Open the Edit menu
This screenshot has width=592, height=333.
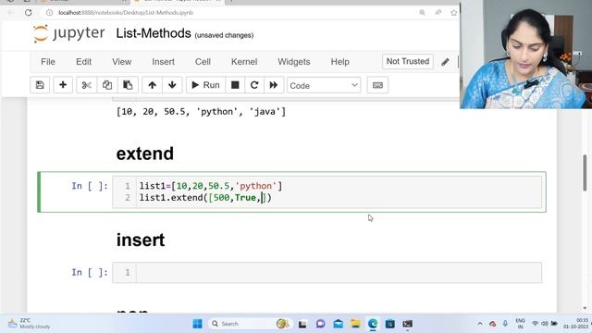(83, 62)
